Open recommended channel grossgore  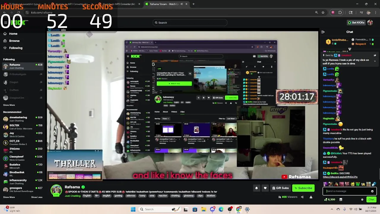[x=23, y=189]
